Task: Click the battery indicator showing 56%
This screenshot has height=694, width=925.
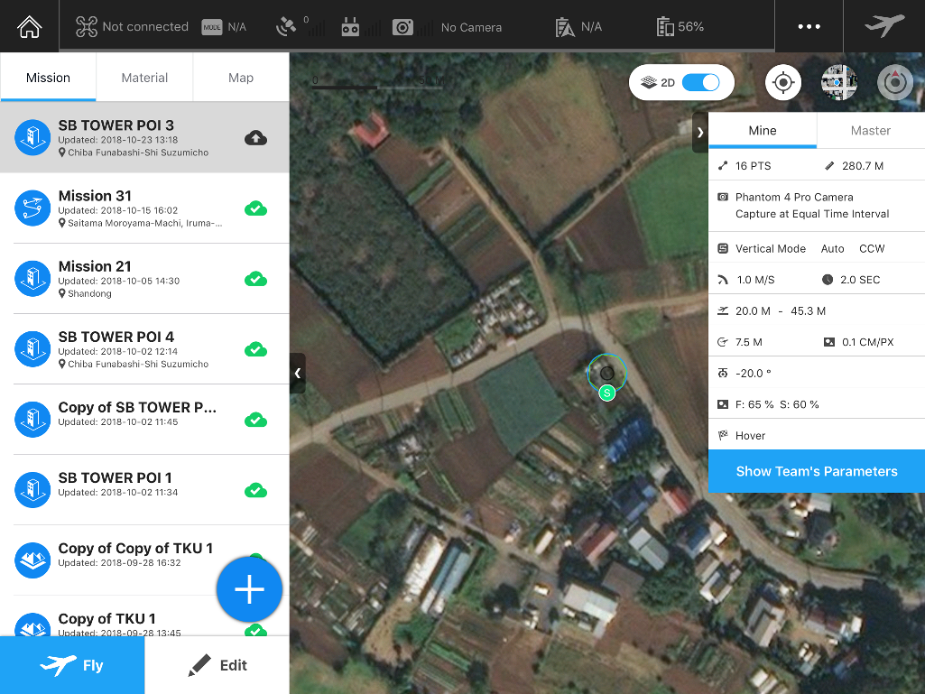Action: pyautogui.click(x=672, y=26)
